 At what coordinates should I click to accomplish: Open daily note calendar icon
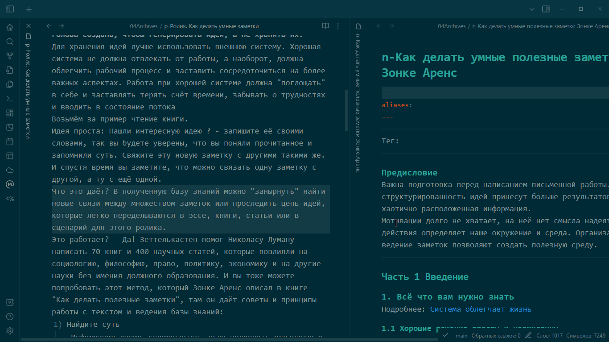click(x=10, y=142)
